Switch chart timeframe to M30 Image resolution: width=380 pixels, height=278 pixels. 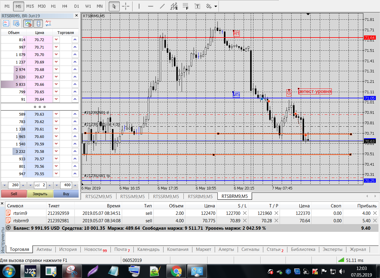tap(42, 6)
